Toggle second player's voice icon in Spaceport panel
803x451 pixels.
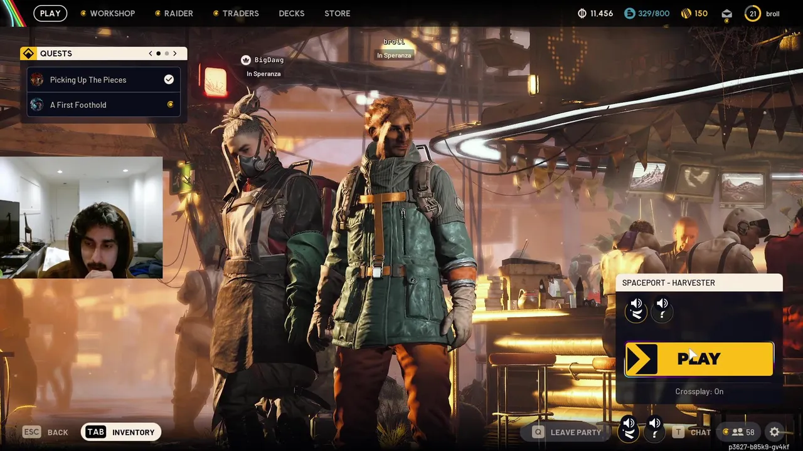662,310
